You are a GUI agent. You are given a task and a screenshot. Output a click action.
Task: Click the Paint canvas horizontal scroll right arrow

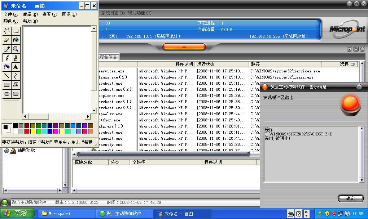88,116
